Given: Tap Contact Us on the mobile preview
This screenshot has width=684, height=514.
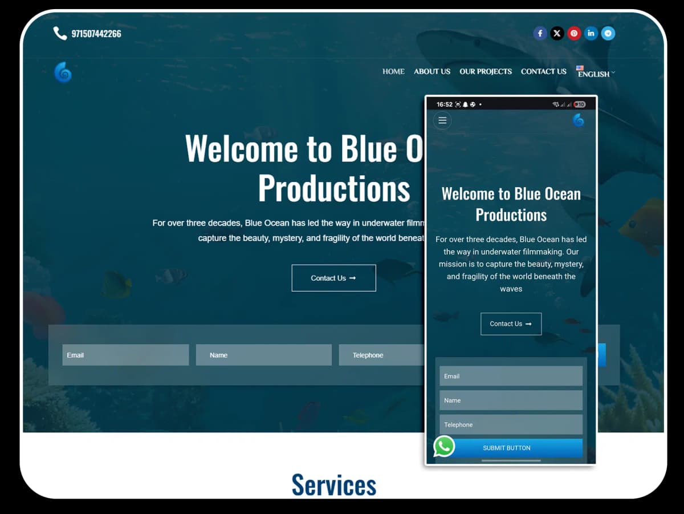Looking at the screenshot, I should point(511,323).
